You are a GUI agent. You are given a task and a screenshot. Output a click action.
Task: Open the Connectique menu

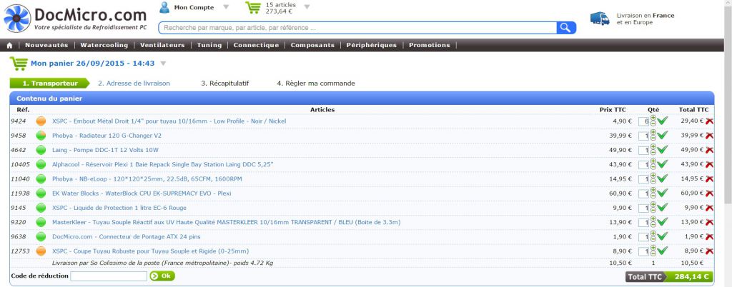[x=257, y=45]
